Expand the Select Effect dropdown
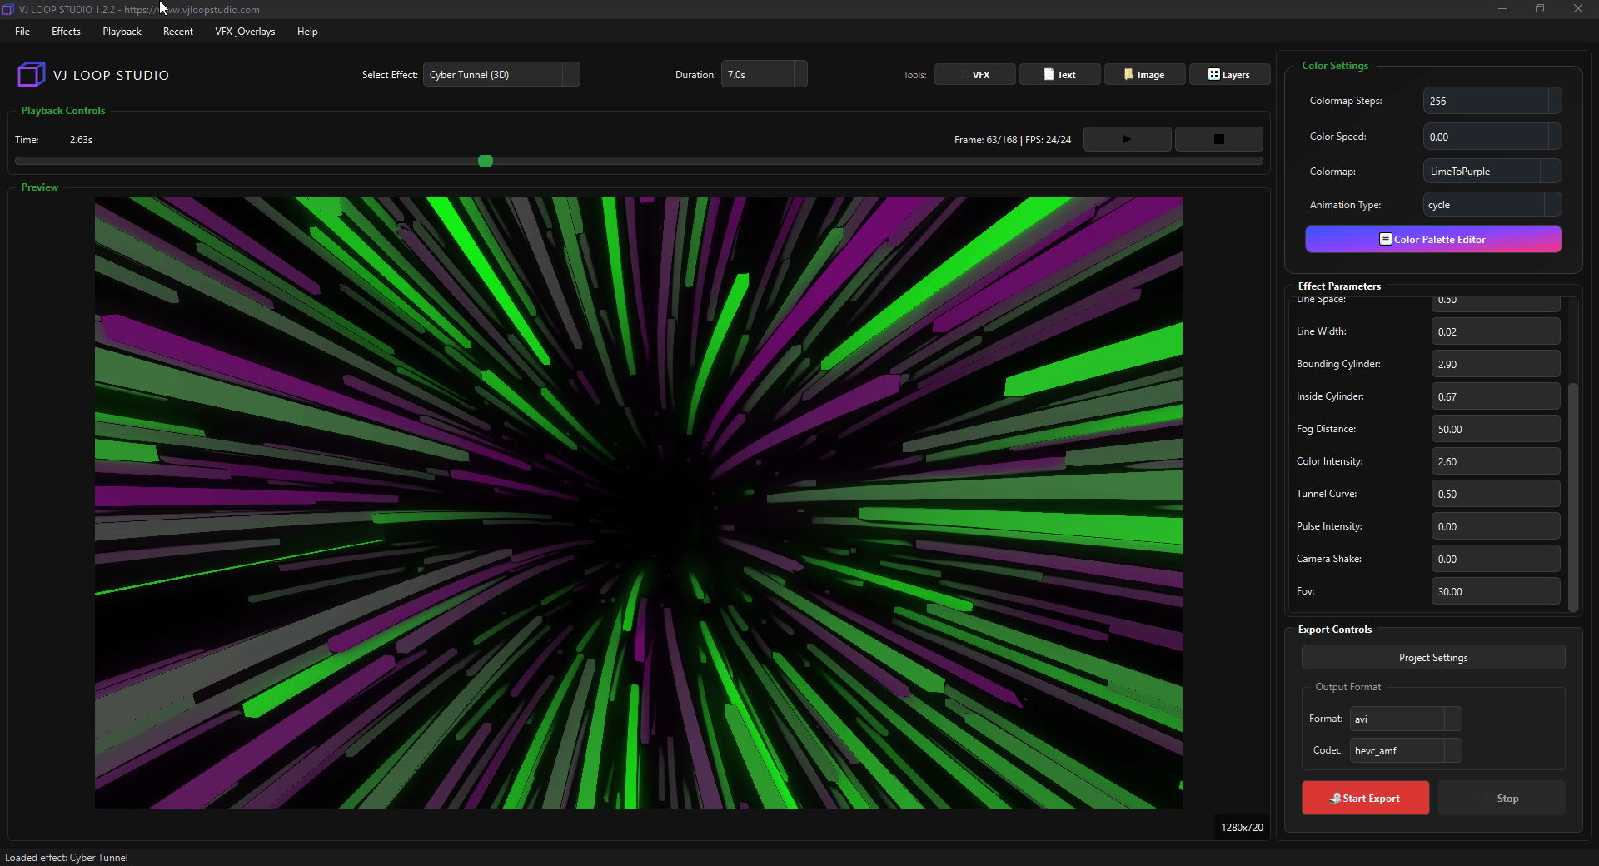The height and width of the screenshot is (866, 1599). click(x=501, y=75)
